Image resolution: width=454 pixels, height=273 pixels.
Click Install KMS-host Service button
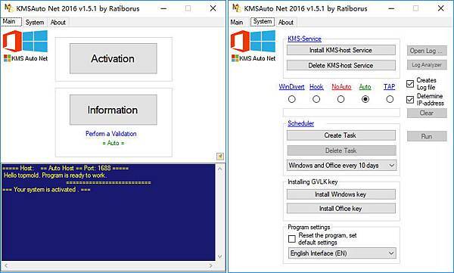pyautogui.click(x=341, y=50)
